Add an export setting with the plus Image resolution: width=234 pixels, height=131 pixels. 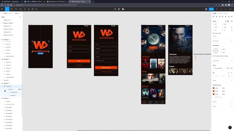click(231, 106)
